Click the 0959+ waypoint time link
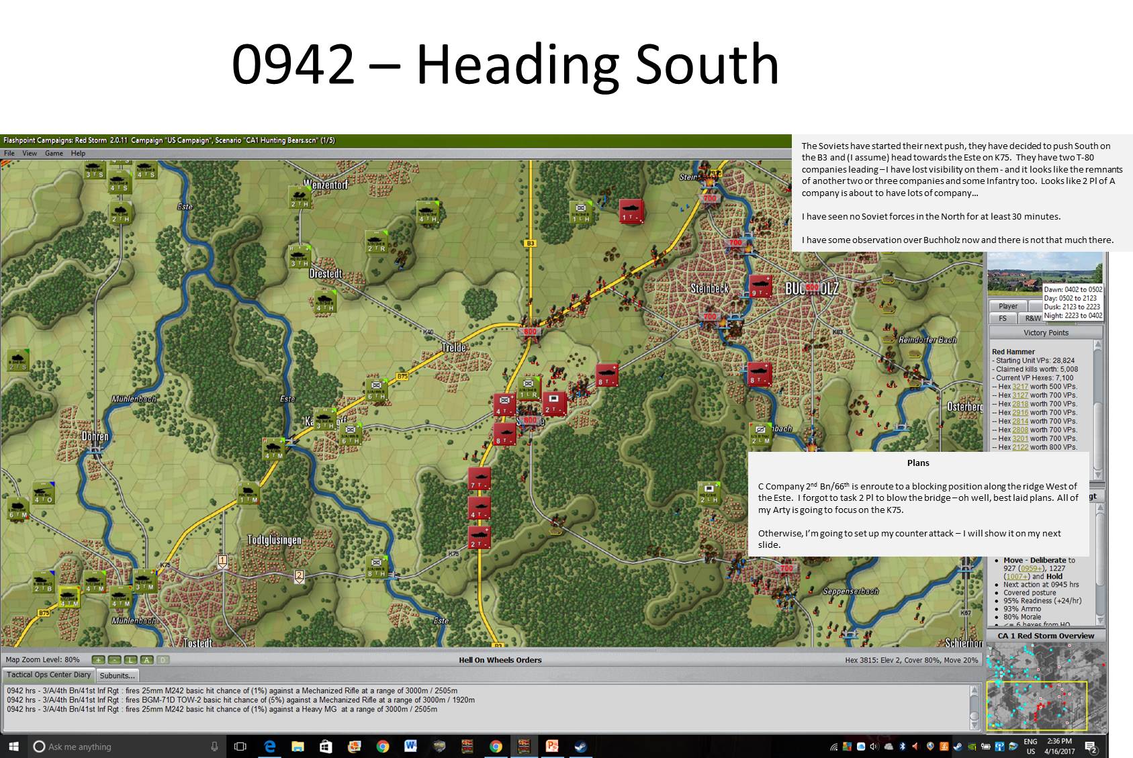This screenshot has width=1133, height=758. 1031,569
